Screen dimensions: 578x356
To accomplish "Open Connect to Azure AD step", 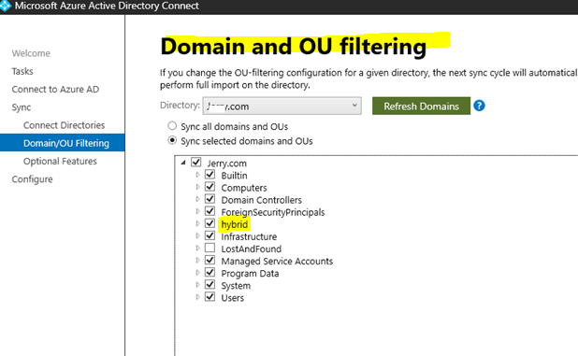I will [x=55, y=89].
